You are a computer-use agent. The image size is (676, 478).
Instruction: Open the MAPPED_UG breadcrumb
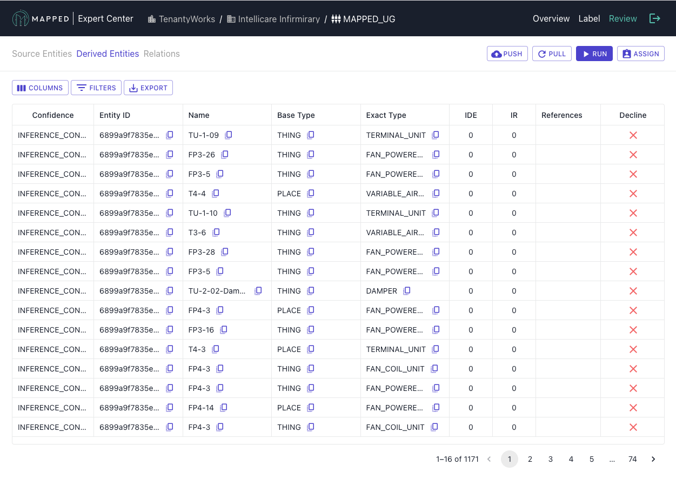pos(363,19)
